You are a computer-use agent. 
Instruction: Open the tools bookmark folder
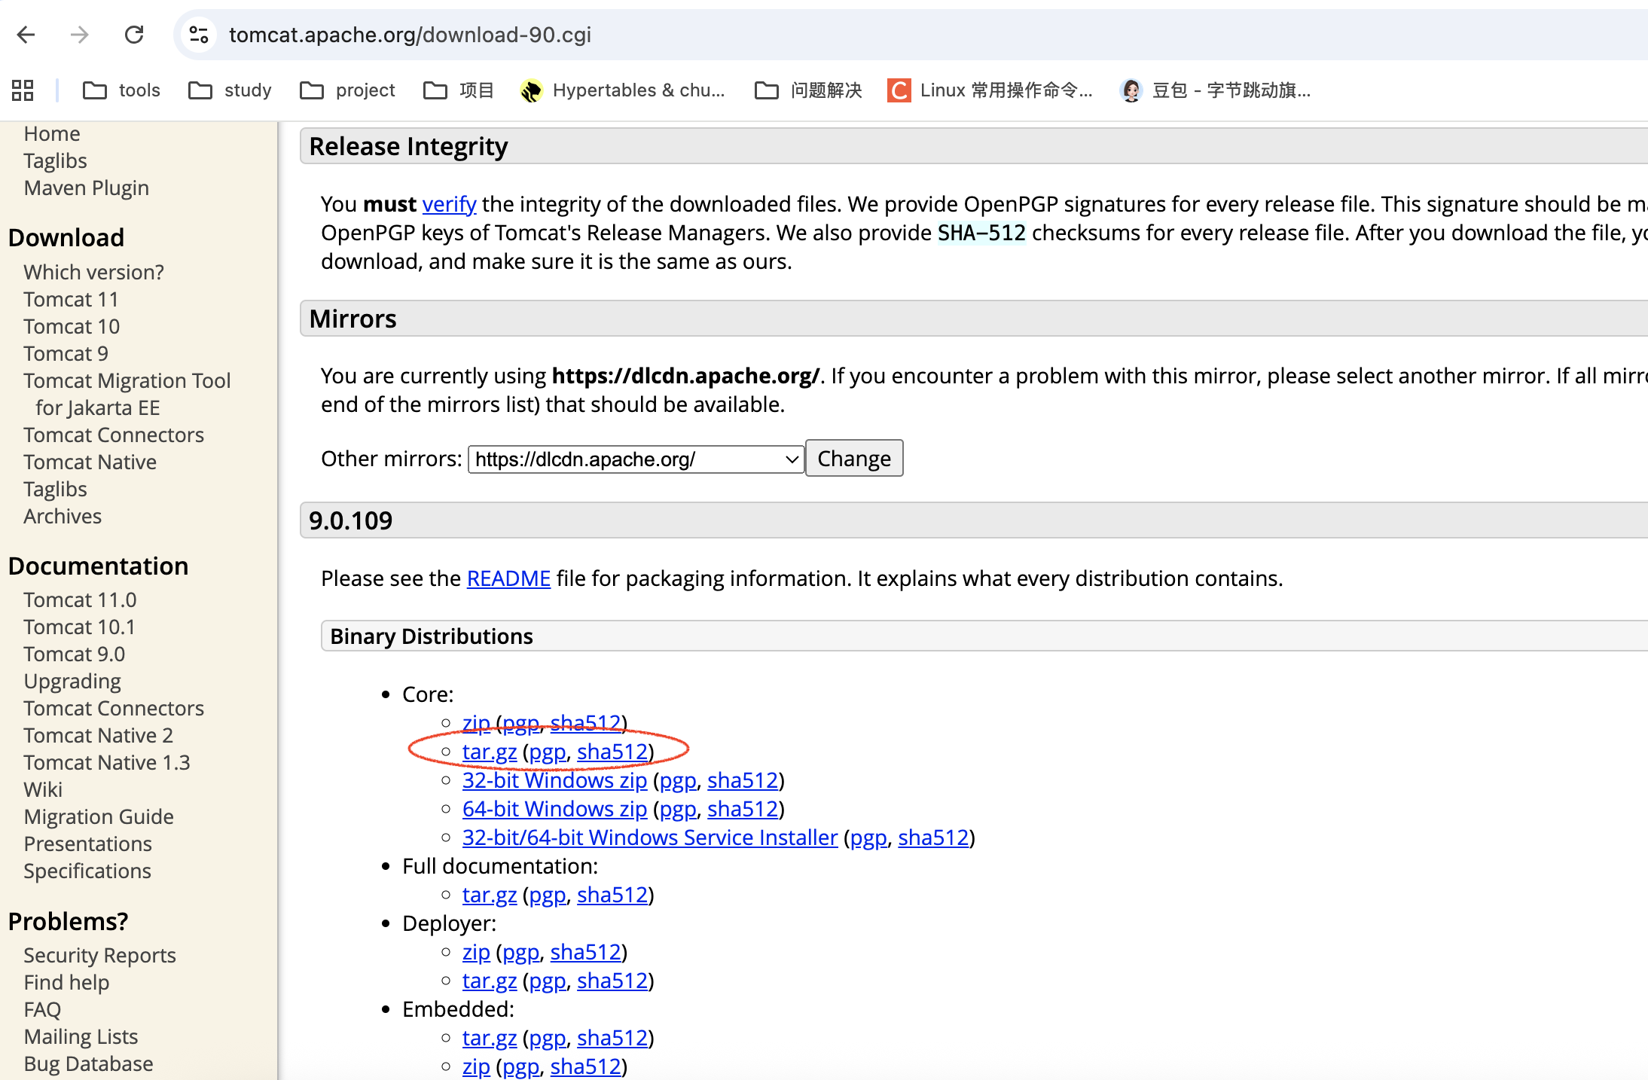[x=121, y=90]
